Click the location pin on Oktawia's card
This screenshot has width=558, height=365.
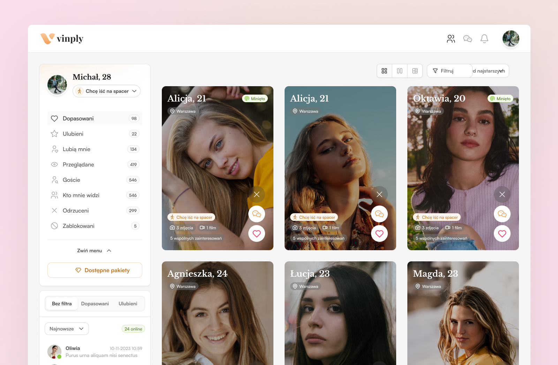(418, 111)
